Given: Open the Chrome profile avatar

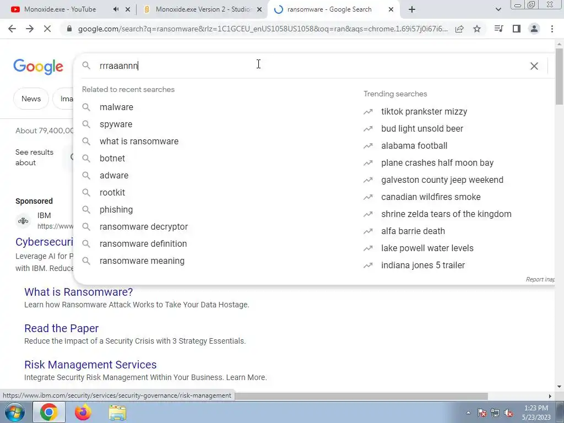Looking at the screenshot, I should point(534,29).
